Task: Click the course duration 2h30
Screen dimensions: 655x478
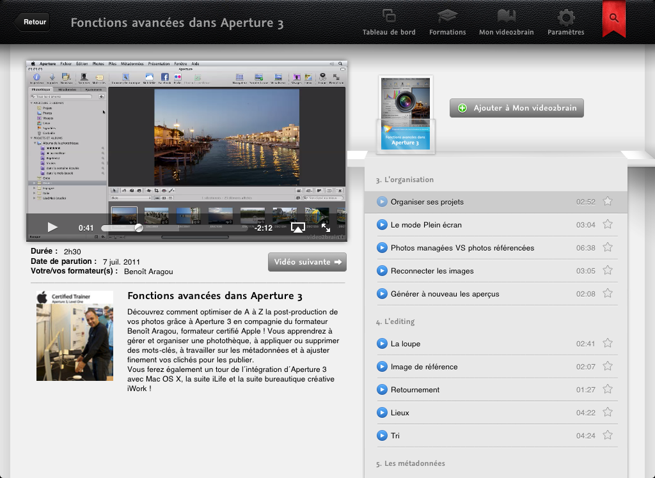Action: [x=72, y=252]
